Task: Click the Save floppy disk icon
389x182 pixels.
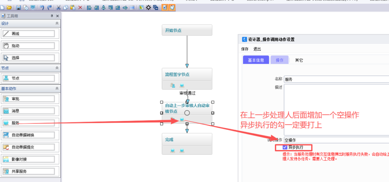Action: 18,8
